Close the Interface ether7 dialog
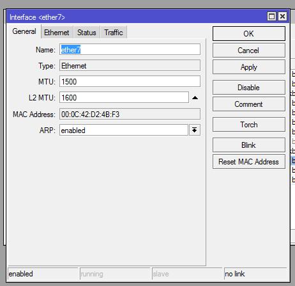 pos(282,17)
